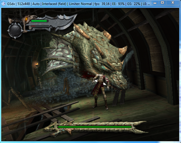Click the 'EE: 93%' title bar text
This screenshot has width=181, height=143.
[x=118, y=4]
